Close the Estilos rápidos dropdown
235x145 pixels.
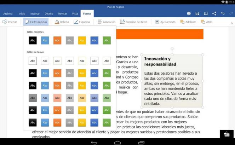(36, 22)
